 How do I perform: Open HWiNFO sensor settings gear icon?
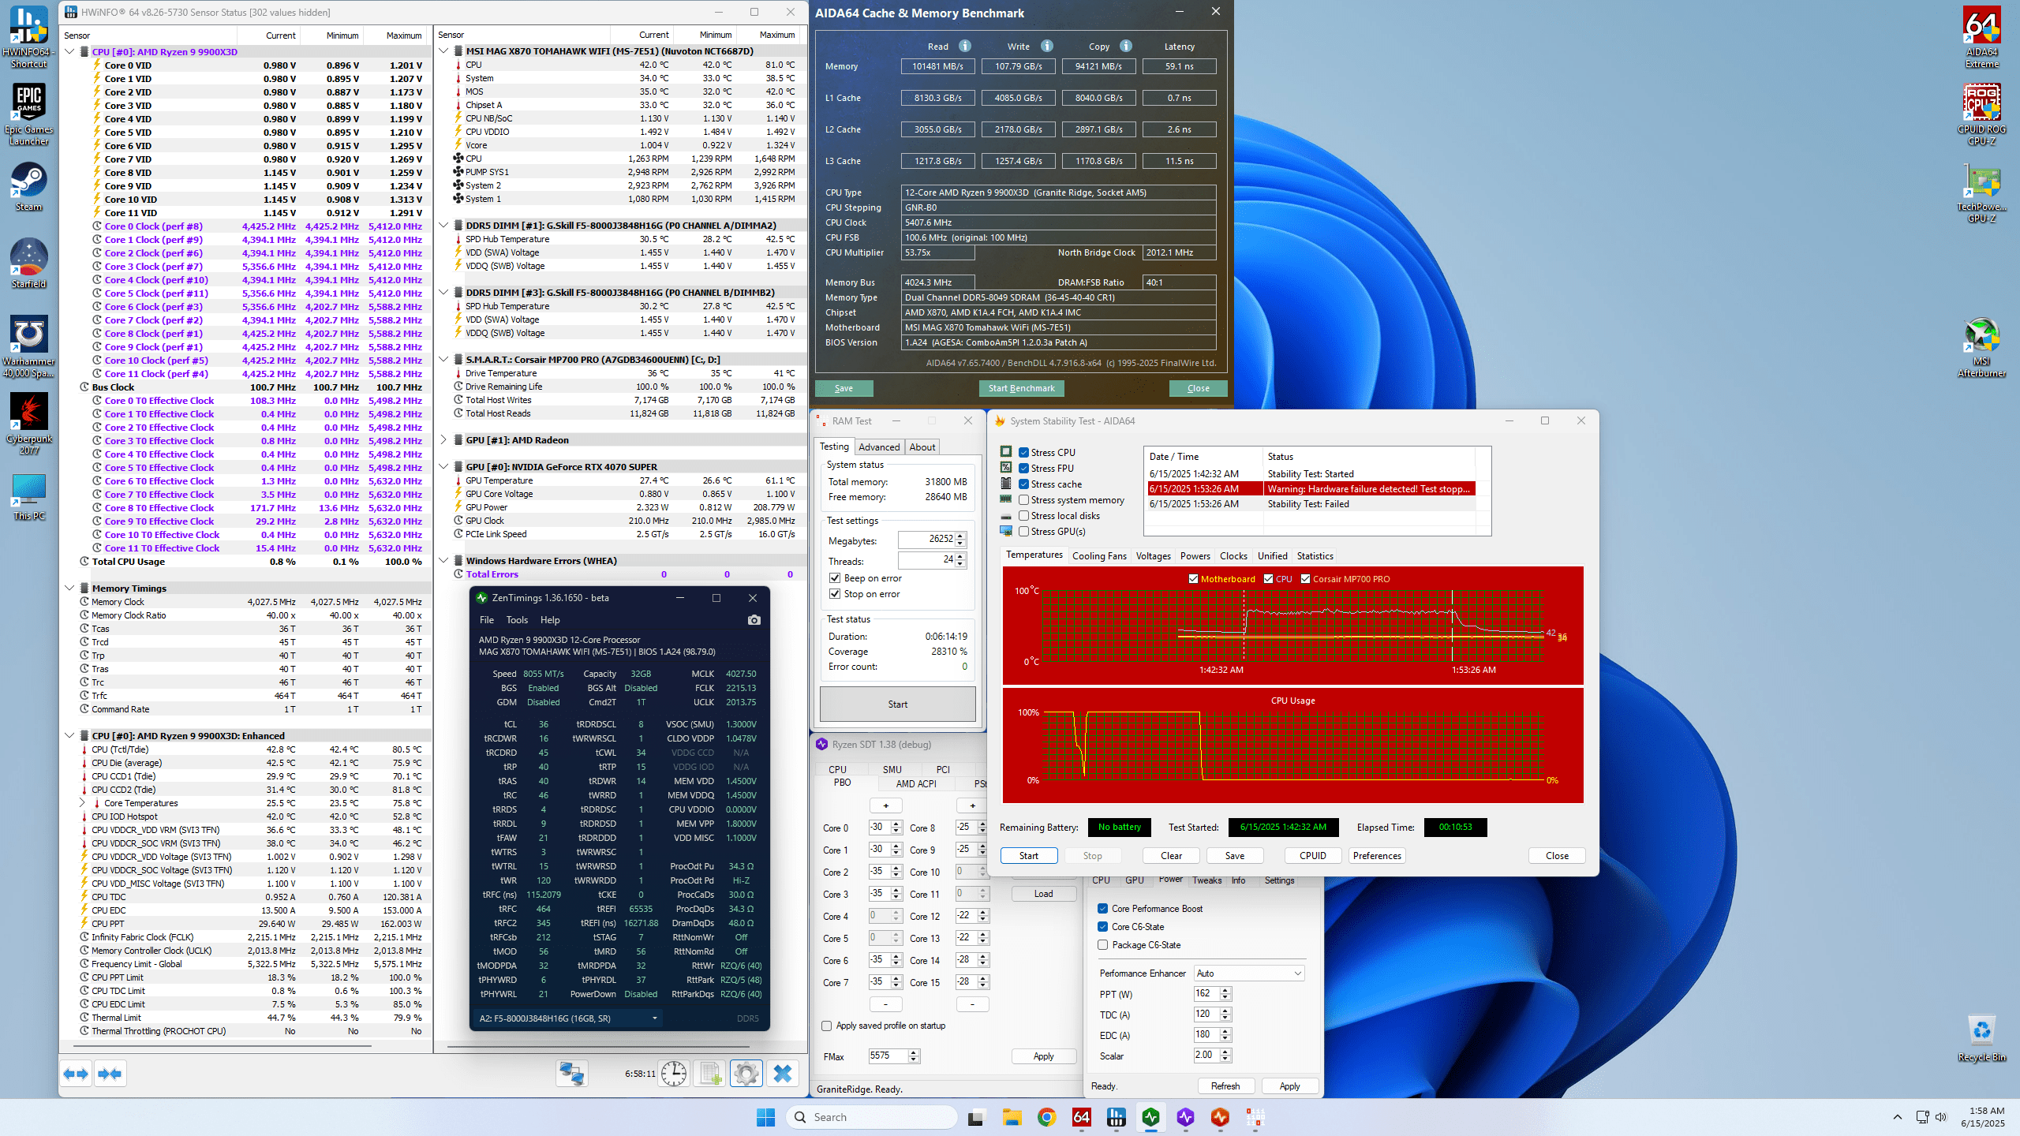(746, 1074)
